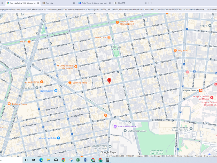Open Windows Task View button

[34, 160]
